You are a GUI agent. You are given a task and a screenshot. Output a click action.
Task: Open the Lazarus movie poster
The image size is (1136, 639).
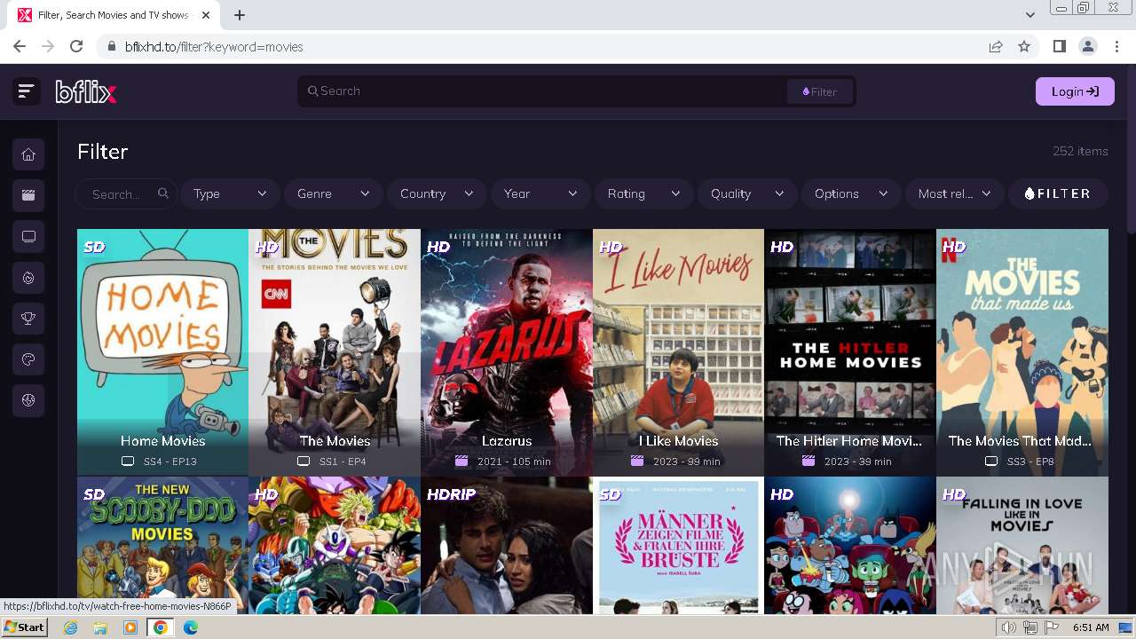[x=507, y=352]
